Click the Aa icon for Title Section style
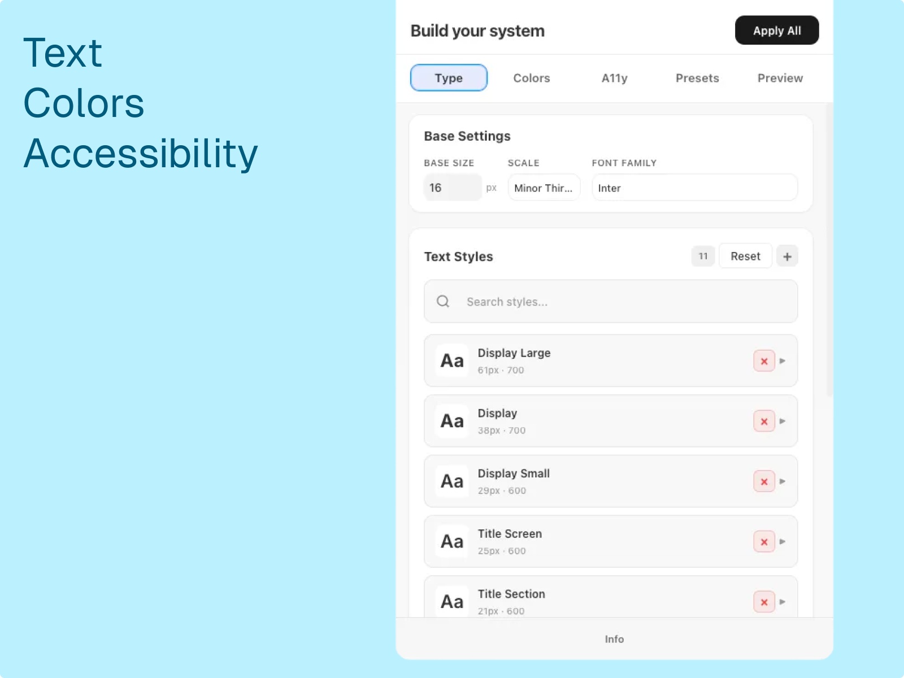Image resolution: width=904 pixels, height=678 pixels. coord(451,602)
